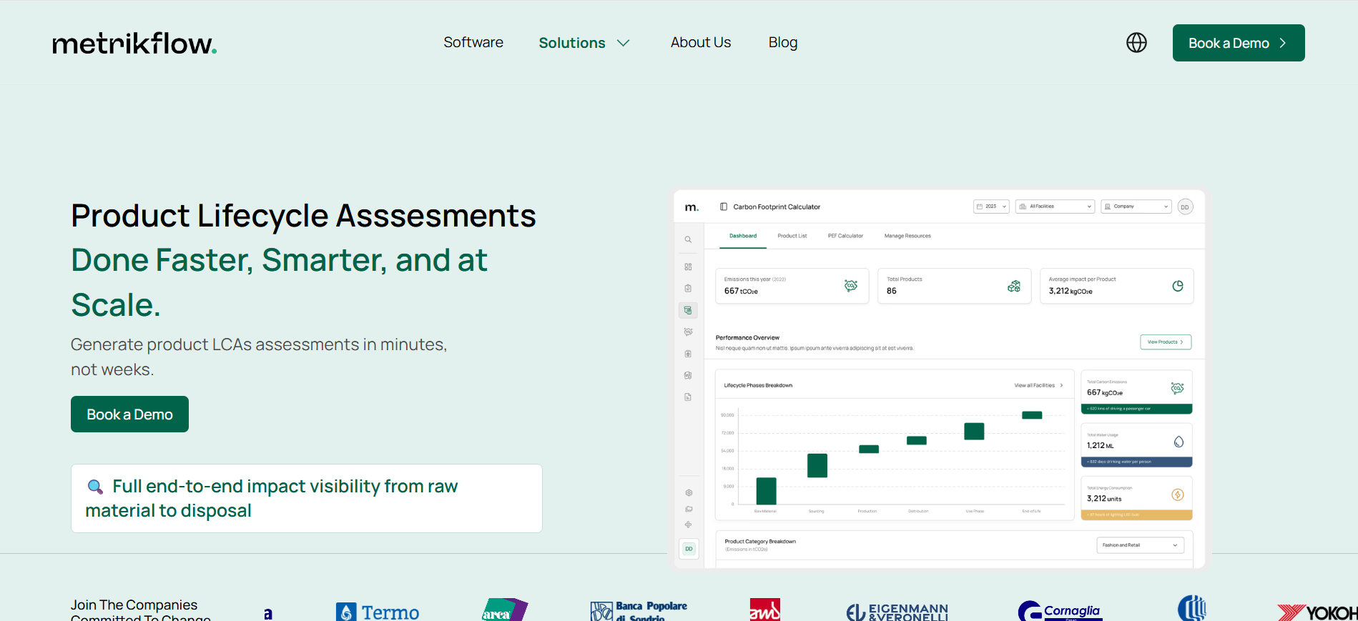Click the green arca company logo
The image size is (1358, 621).
(505, 610)
